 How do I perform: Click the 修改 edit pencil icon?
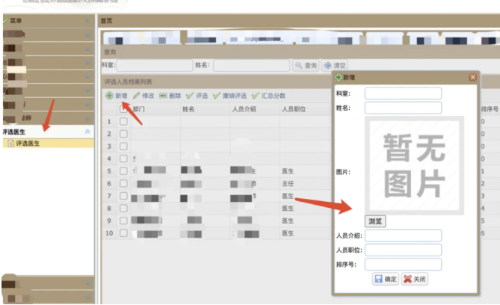coord(137,96)
